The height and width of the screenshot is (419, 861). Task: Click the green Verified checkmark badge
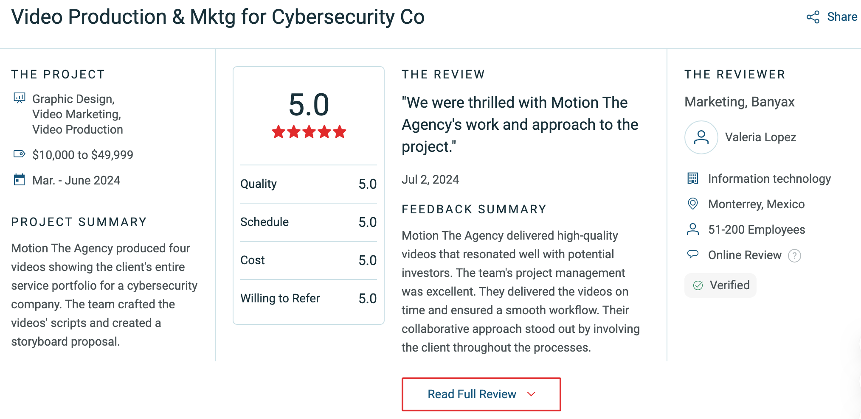pyautogui.click(x=698, y=285)
